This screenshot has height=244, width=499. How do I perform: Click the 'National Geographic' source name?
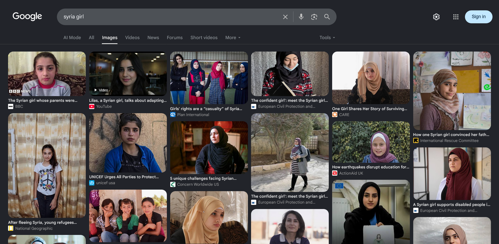coord(34,228)
